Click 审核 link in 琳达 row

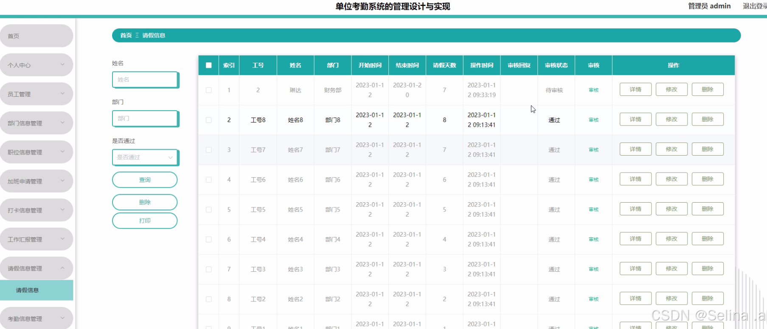(593, 90)
